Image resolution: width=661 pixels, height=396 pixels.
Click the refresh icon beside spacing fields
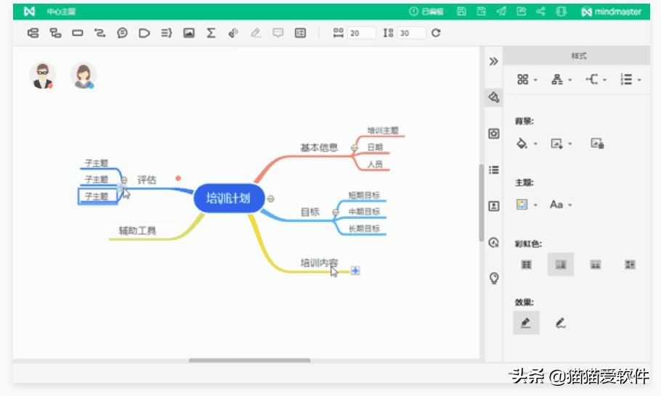436,33
